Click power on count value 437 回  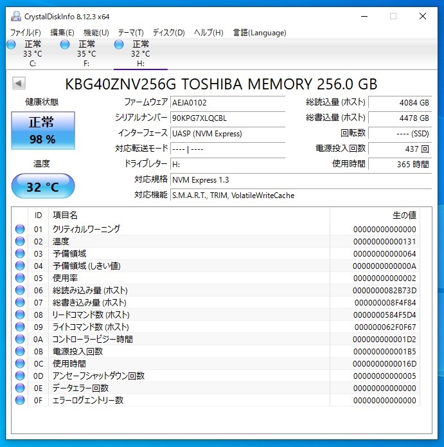tap(400, 149)
